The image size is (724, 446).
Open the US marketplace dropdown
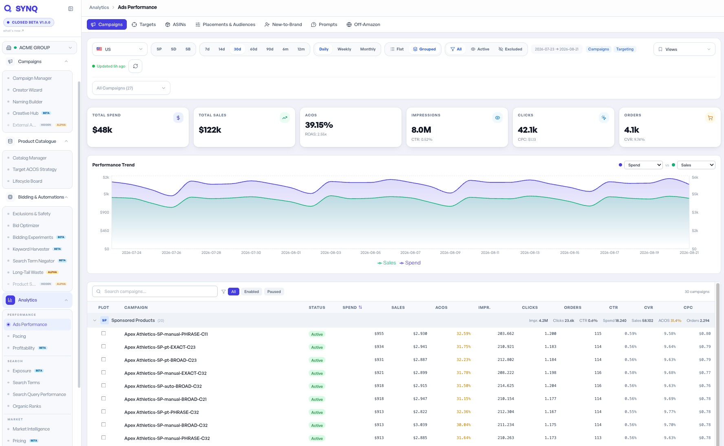[120, 49]
